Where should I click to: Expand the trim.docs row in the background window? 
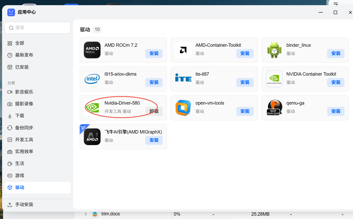[86, 214]
